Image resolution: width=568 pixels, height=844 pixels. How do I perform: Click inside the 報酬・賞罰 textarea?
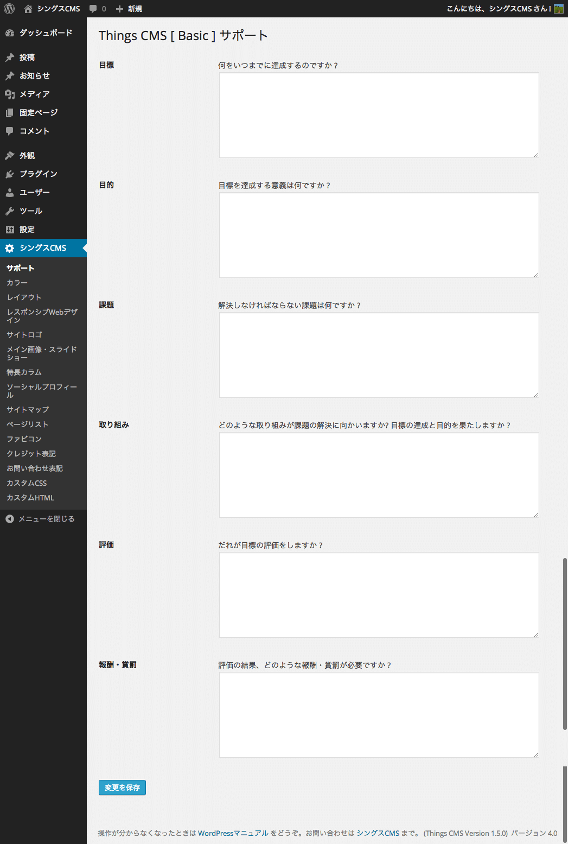pyautogui.click(x=379, y=715)
